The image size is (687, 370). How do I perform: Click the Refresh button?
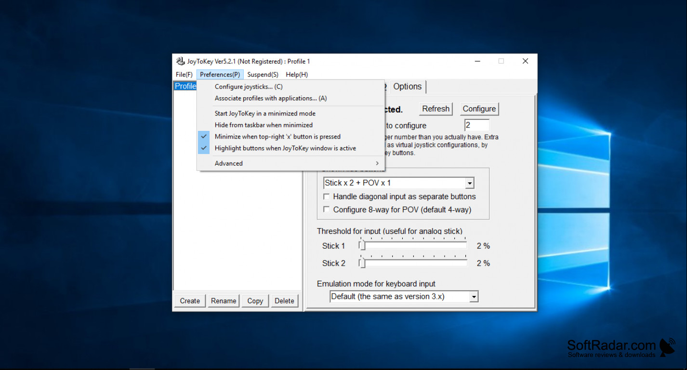pyautogui.click(x=436, y=109)
